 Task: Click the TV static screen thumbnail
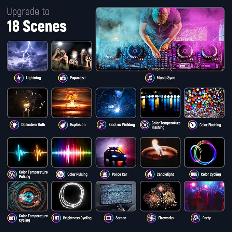[x=116, y=196]
